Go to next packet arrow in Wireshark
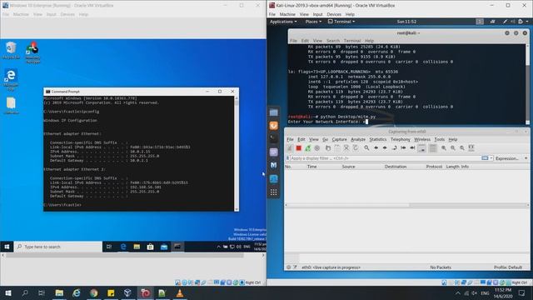This screenshot has height=300, width=533. (385, 148)
